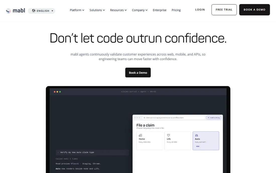
Task: Click the "Verify my new Auto claim type" prompt
Action: click(92, 152)
